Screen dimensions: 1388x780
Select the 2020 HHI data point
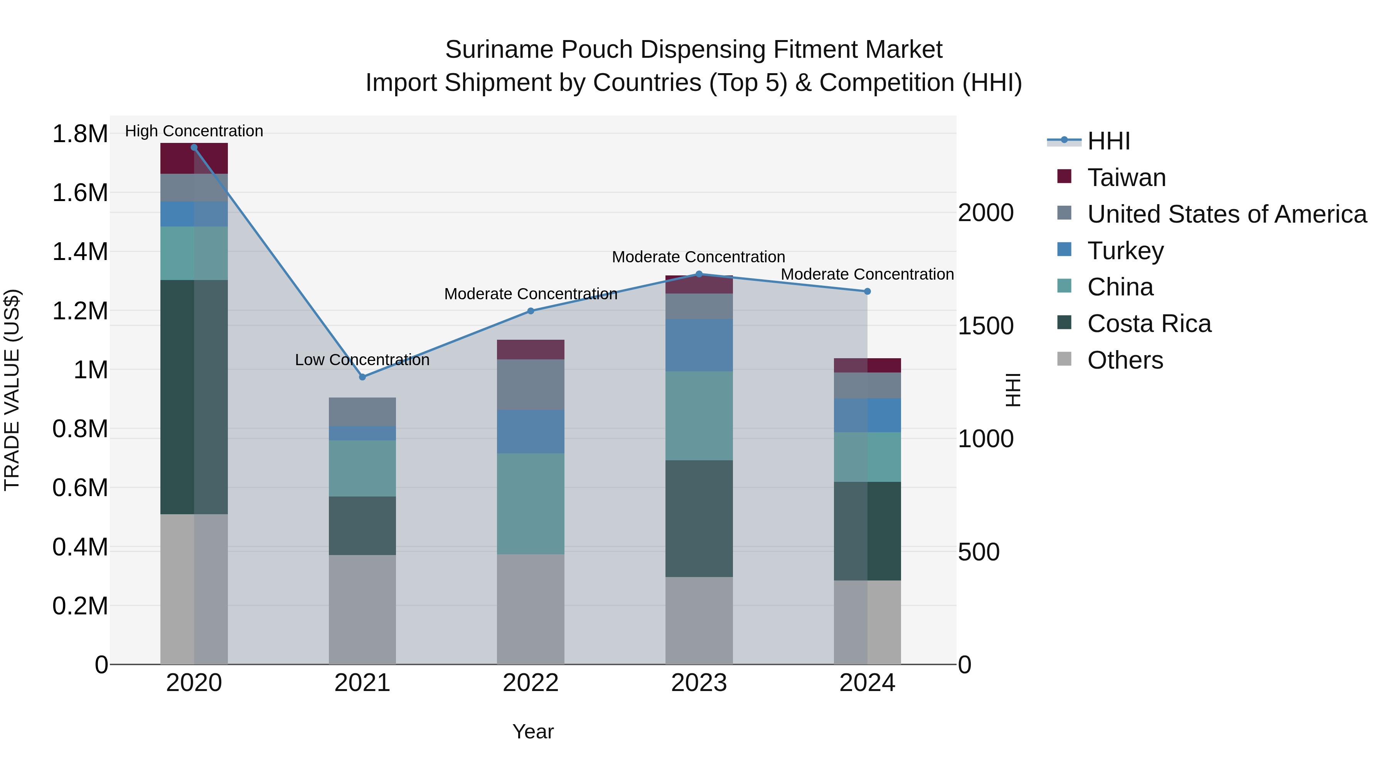[x=194, y=148]
